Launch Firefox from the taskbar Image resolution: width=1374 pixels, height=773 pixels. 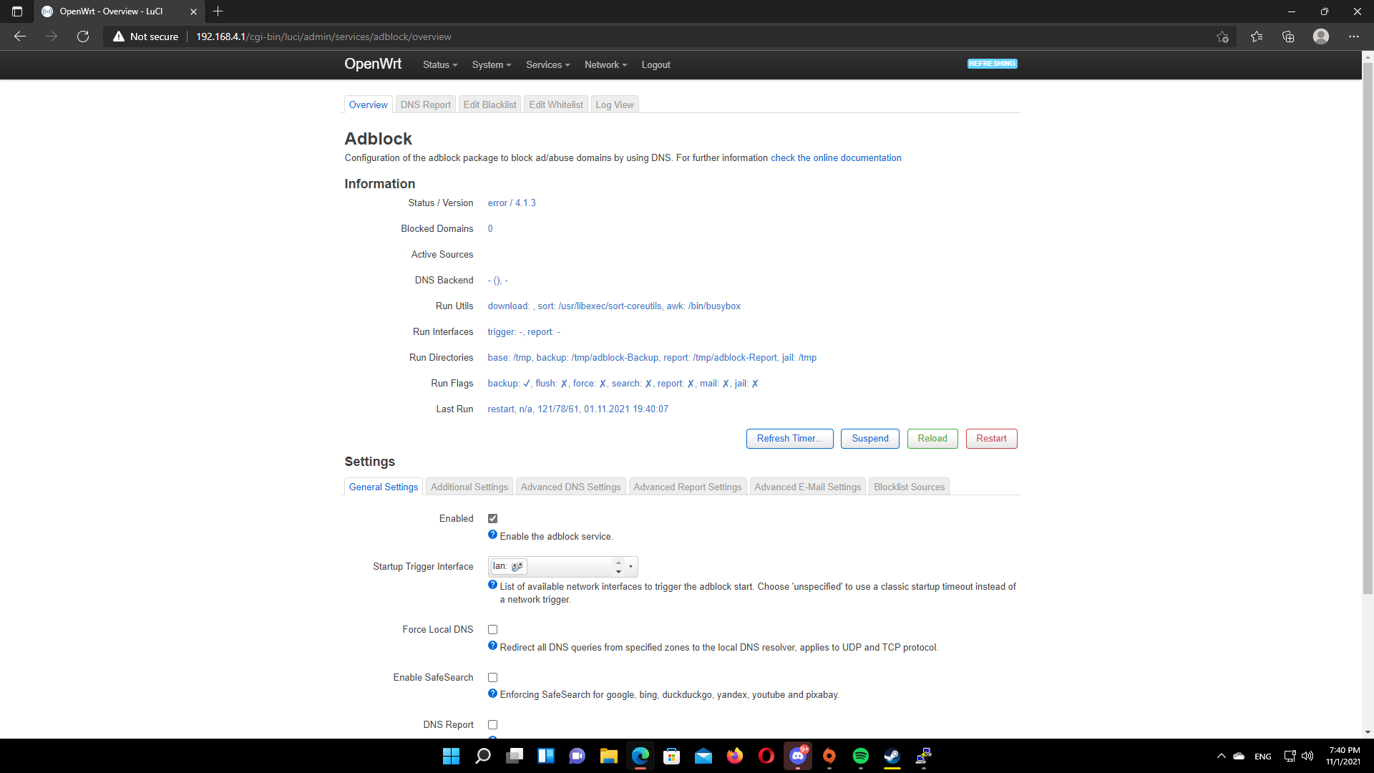[735, 756]
